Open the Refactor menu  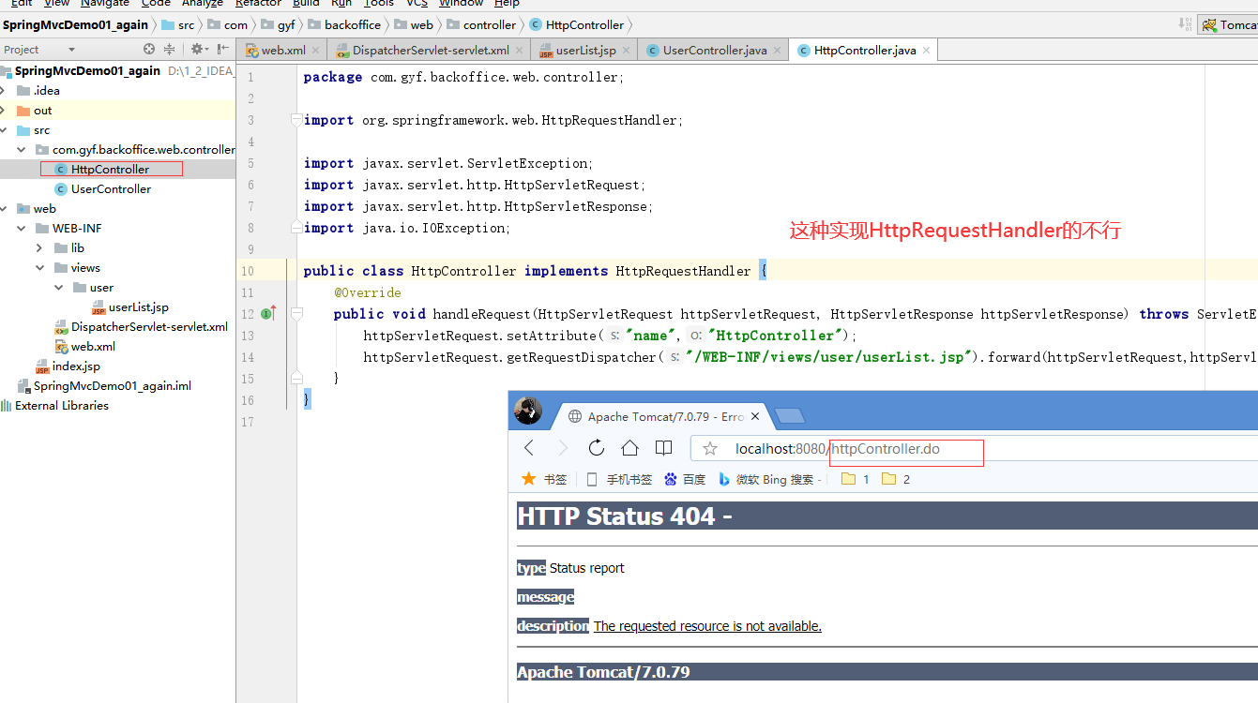pos(258,4)
